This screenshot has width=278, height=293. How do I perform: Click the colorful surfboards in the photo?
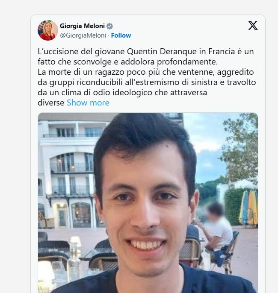point(248,208)
